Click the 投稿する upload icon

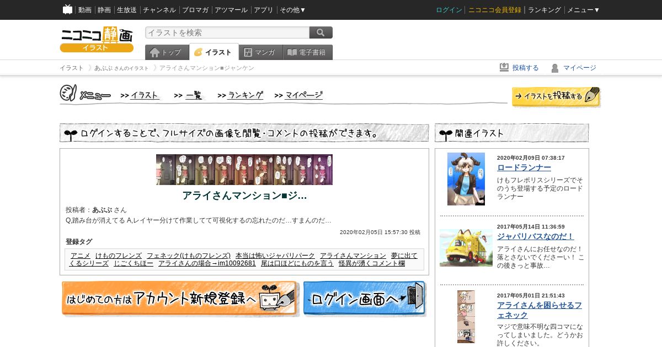pyautogui.click(x=504, y=67)
